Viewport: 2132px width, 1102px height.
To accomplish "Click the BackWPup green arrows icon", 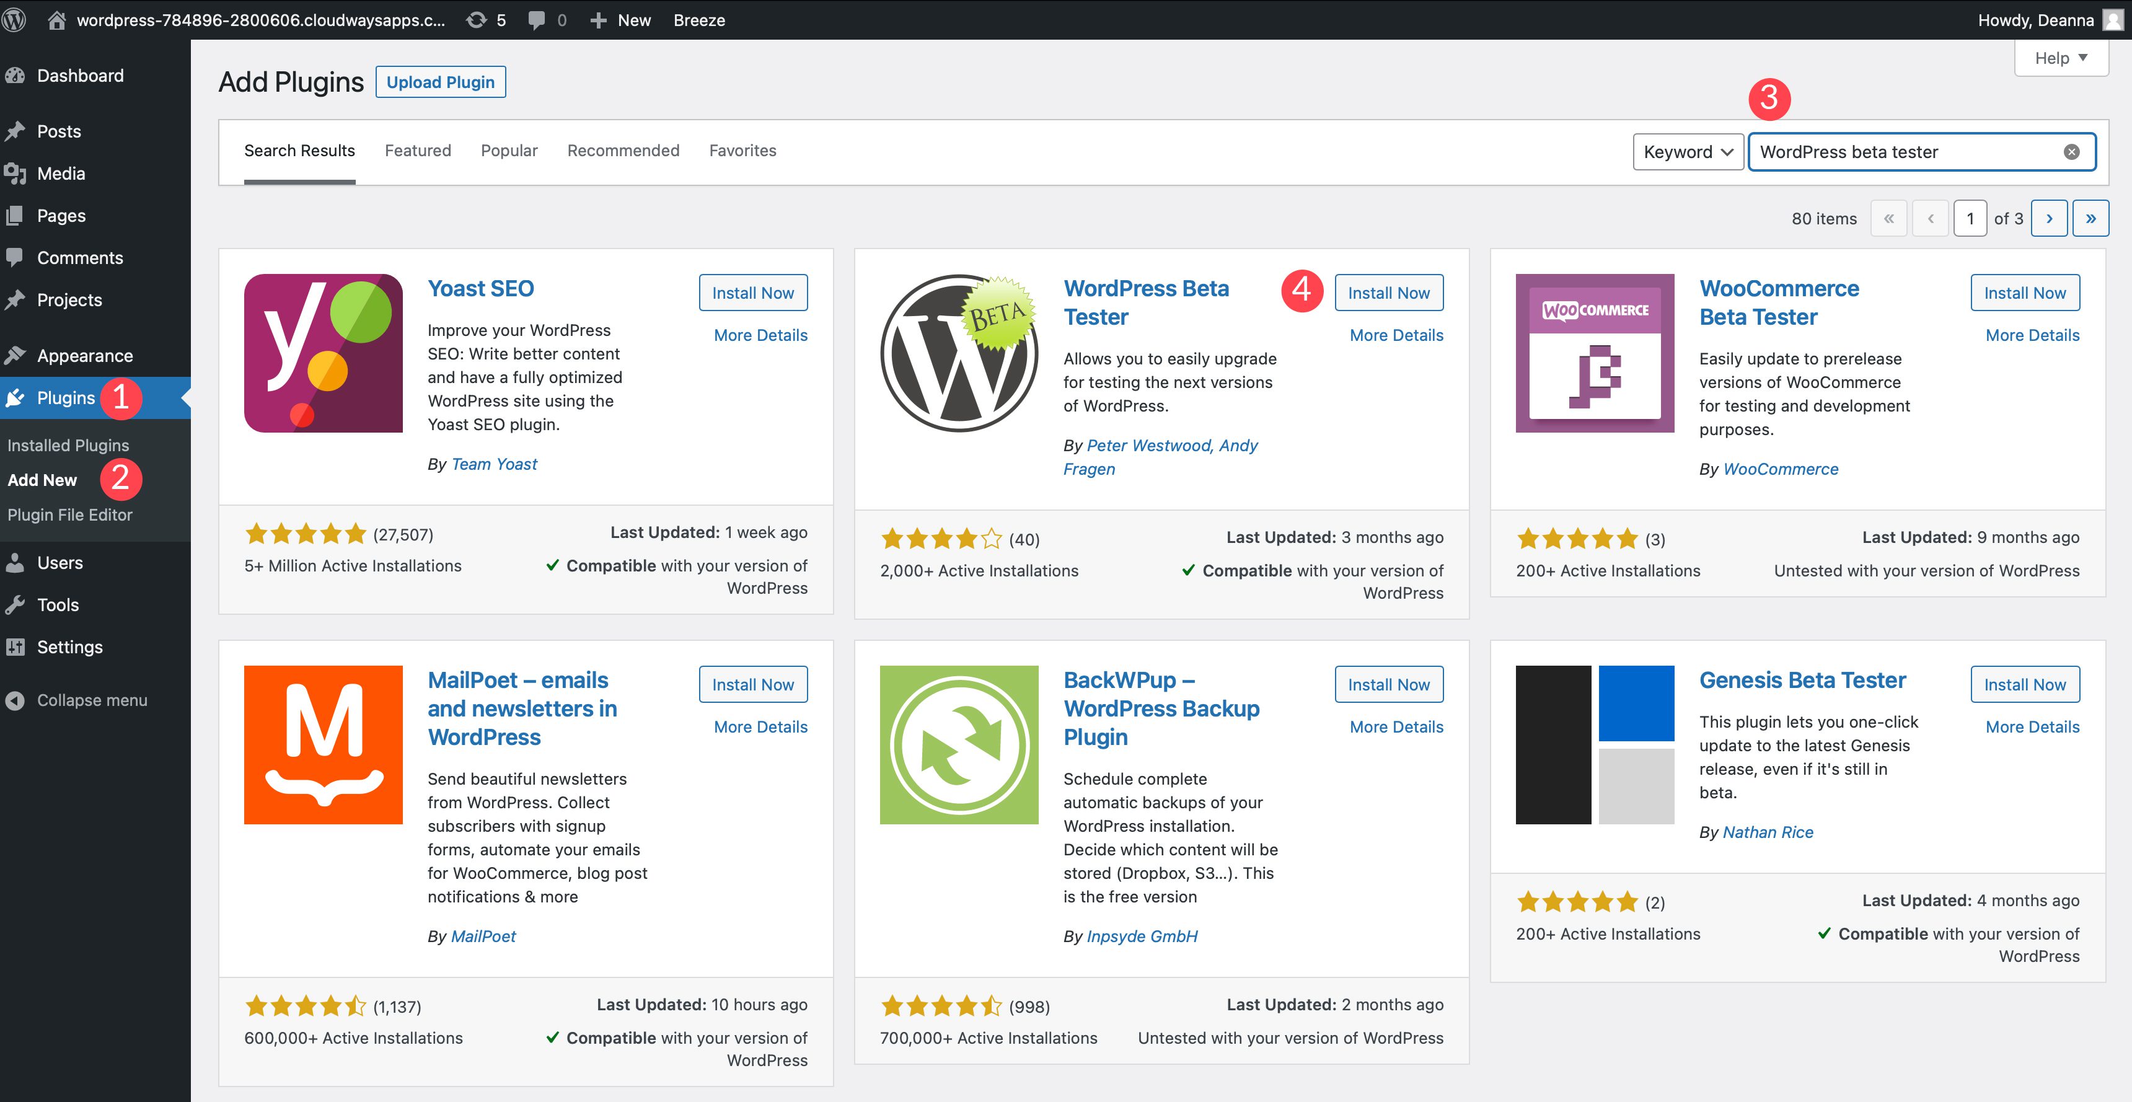I will click(960, 746).
